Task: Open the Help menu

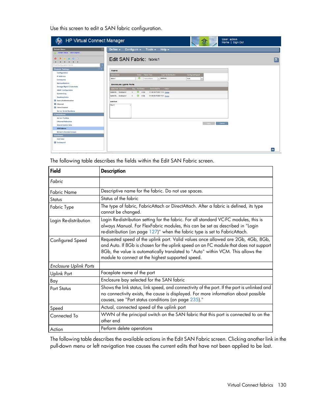Action: pyautogui.click(x=165, y=49)
